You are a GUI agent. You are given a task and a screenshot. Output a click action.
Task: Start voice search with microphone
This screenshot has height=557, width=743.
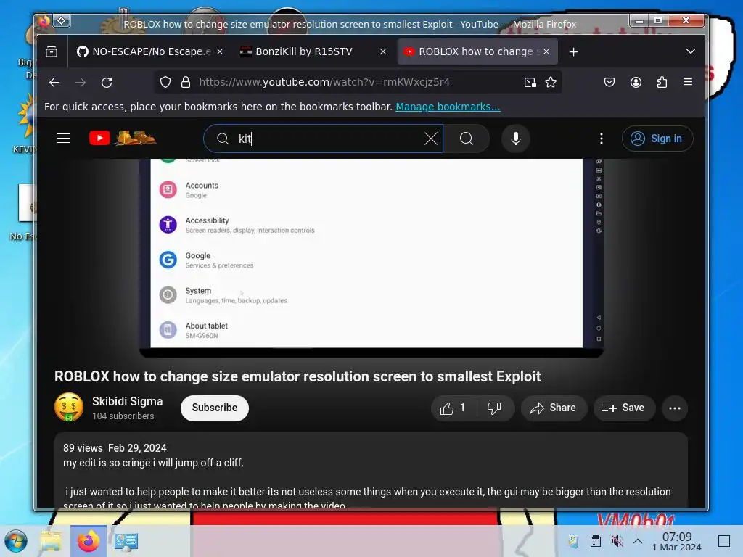(x=516, y=139)
